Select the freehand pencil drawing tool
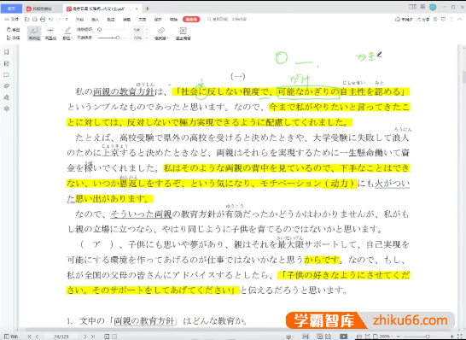This screenshot has height=340, width=466. pyautogui.click(x=34, y=33)
